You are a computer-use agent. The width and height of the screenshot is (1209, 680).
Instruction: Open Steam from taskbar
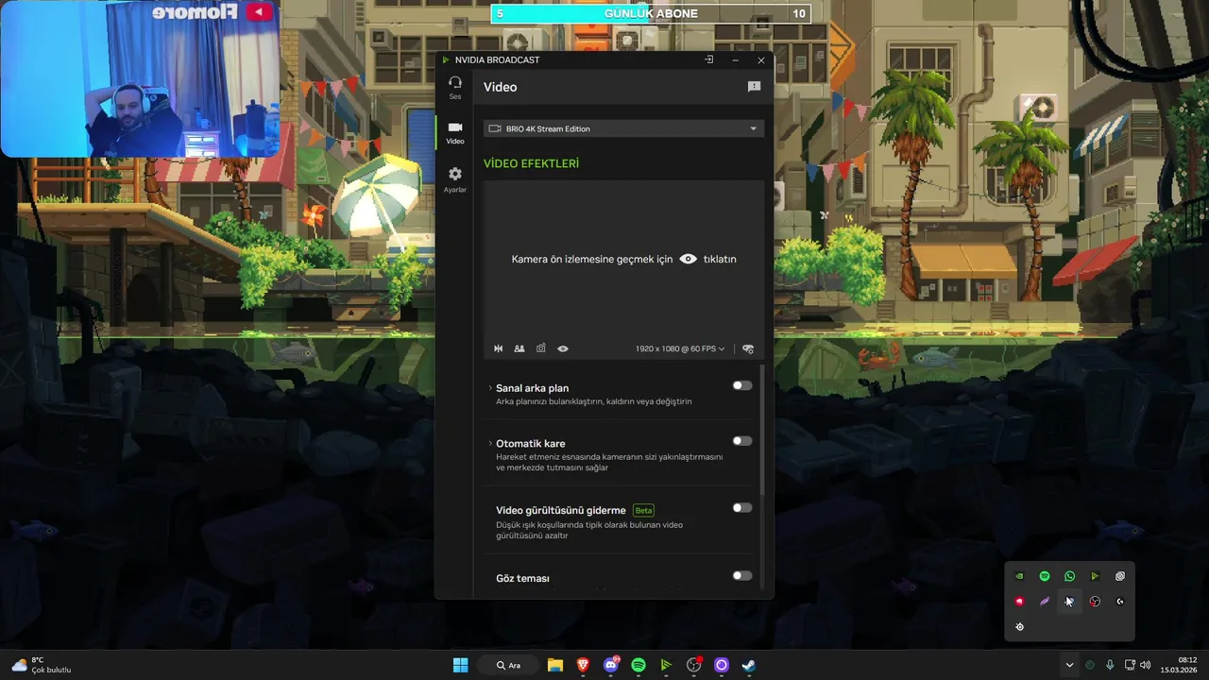[x=749, y=665]
